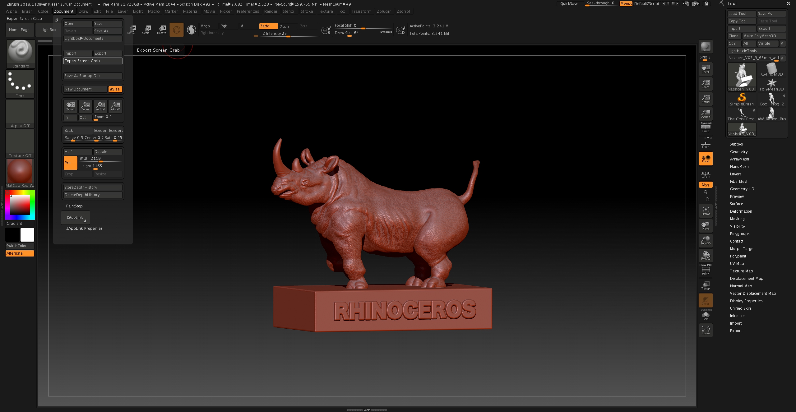This screenshot has width=796, height=412.
Task: Select Export Screen Grab option
Action: coord(92,60)
